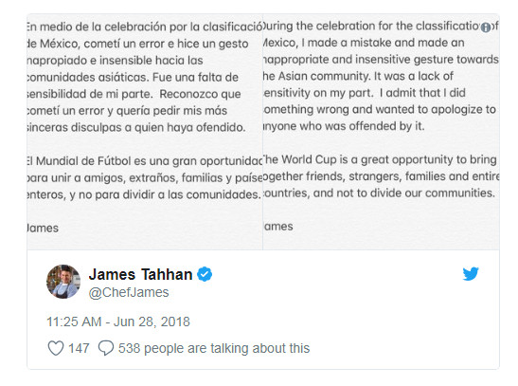Click the 'During the celebration' English paragraph
This screenshot has height=386, width=518.
(x=382, y=76)
